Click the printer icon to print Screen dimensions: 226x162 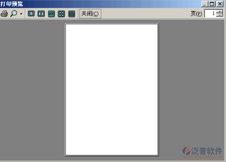(x=4, y=14)
